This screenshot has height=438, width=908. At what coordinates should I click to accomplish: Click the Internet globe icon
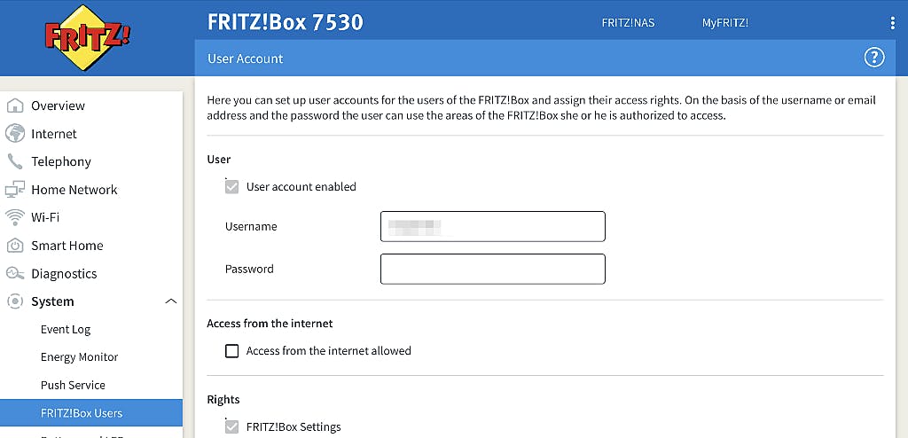tap(15, 134)
